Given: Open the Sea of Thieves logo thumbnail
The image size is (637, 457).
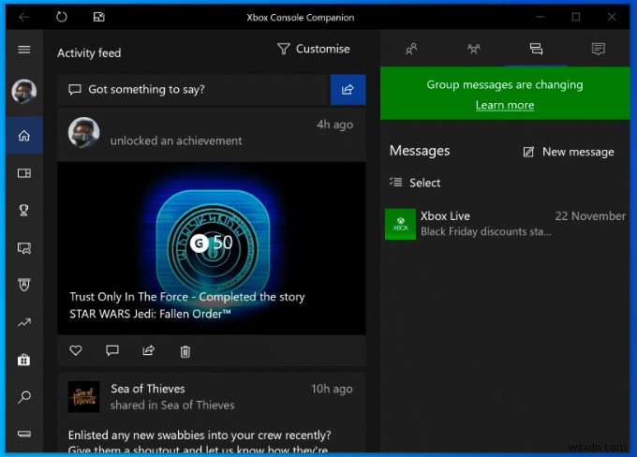Looking at the screenshot, I should pyautogui.click(x=83, y=397).
